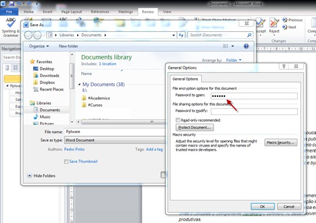Screen dimensions: 316x223
Task: Open the view options dropdown arrow
Action: point(233,46)
